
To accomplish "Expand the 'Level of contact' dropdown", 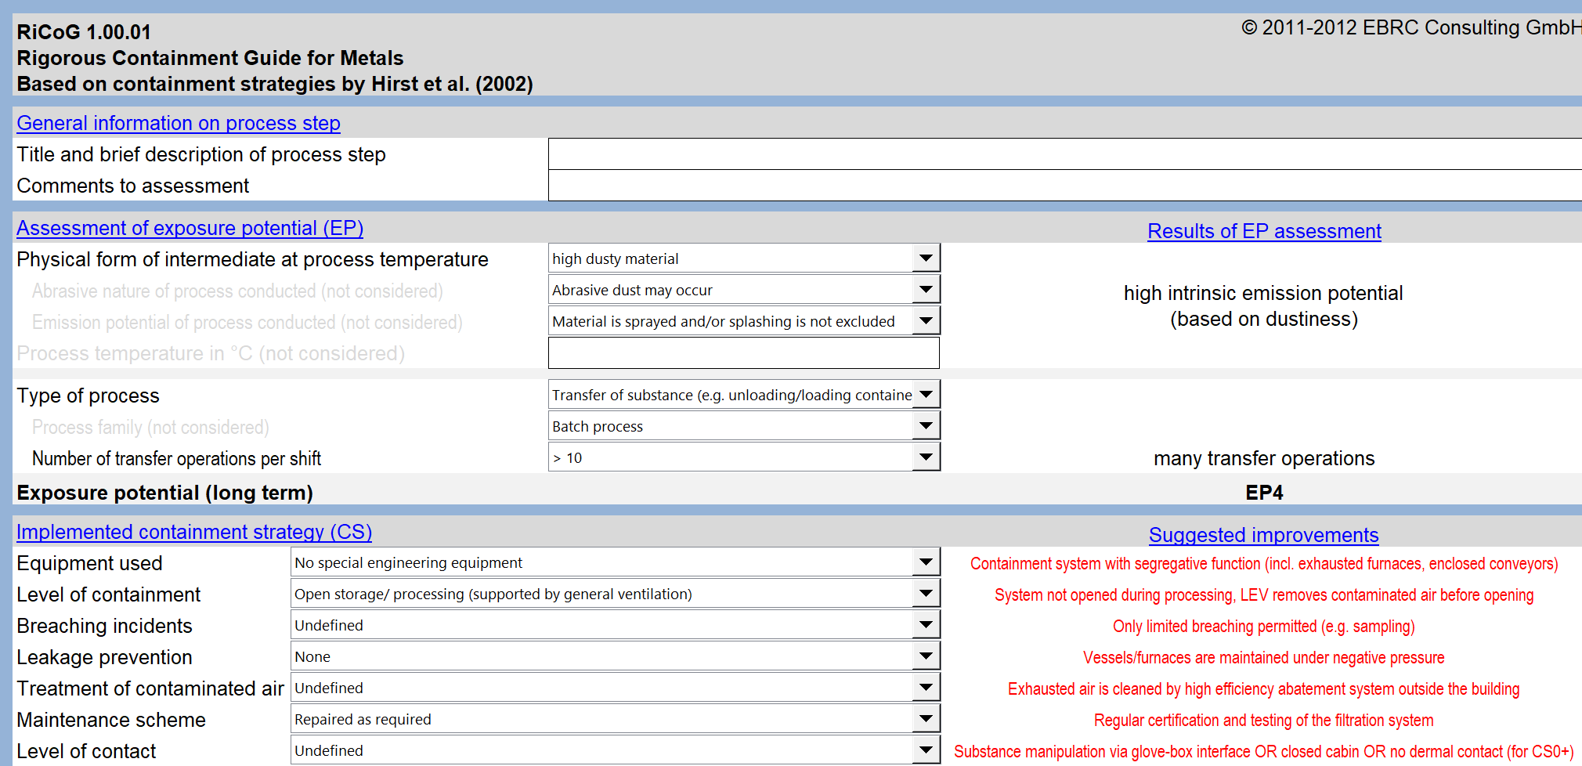I will (926, 750).
